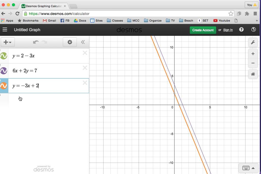The height and width of the screenshot is (174, 261).
Task: Open the Chrome main menu
Action: pyautogui.click(x=255, y=14)
